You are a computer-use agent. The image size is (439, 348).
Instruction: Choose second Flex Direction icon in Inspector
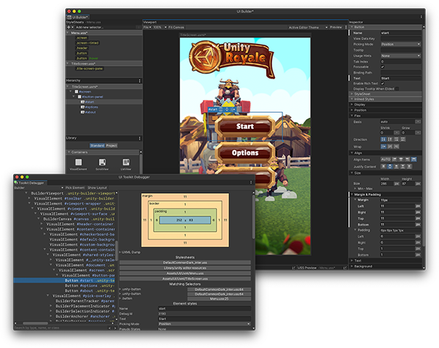390,140
